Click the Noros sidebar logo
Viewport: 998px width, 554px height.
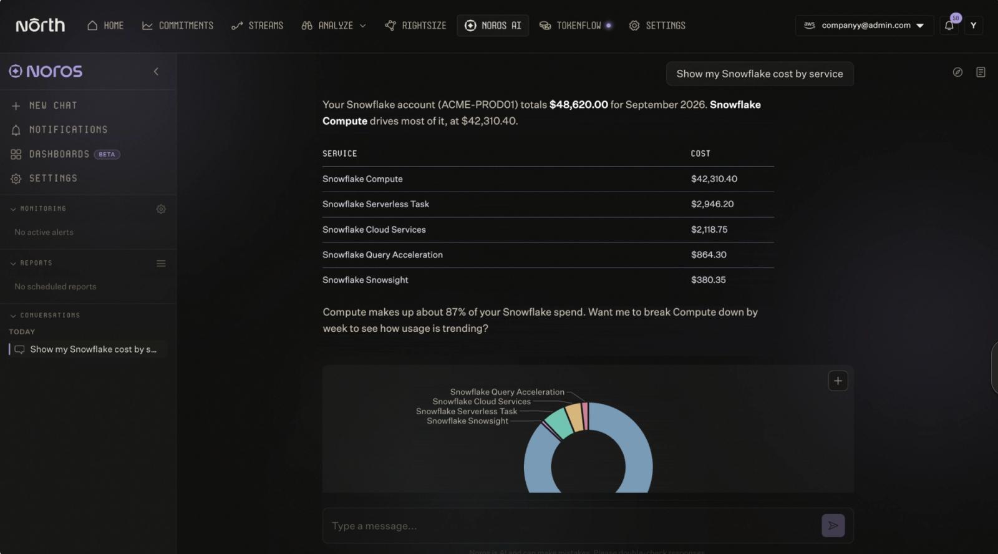point(46,71)
